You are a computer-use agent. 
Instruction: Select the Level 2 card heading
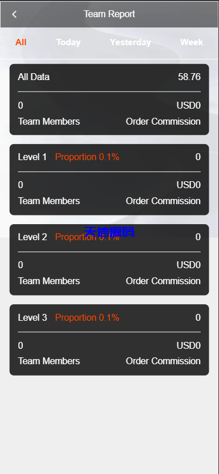click(33, 237)
